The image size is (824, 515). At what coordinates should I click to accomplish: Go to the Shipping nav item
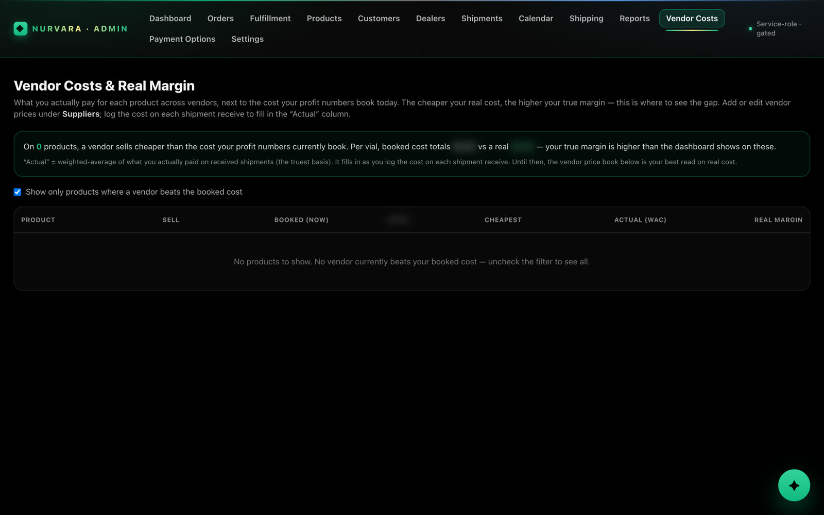click(586, 19)
